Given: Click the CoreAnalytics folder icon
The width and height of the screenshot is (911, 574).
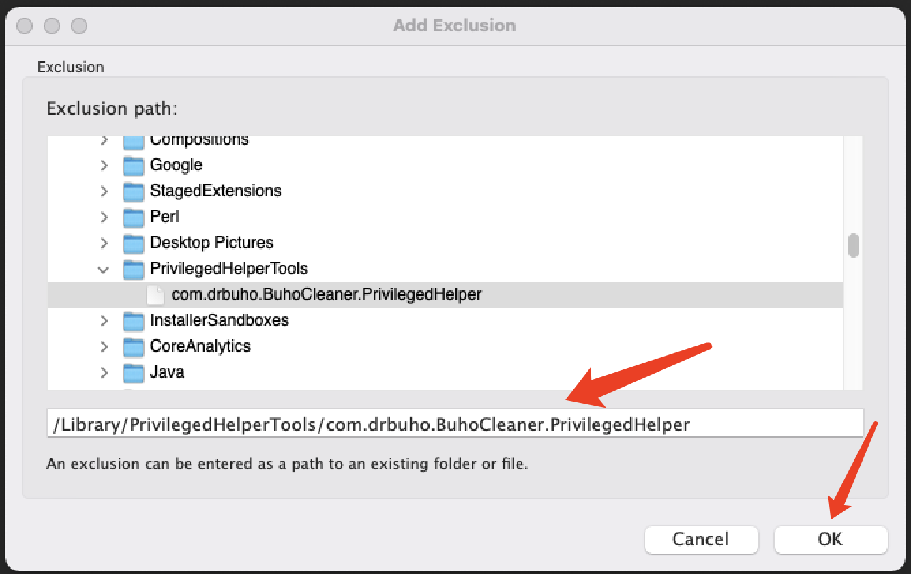Looking at the screenshot, I should click(133, 347).
